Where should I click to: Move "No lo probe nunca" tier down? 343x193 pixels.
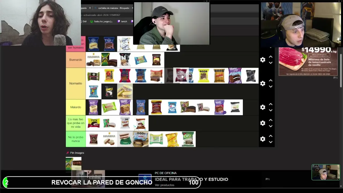tap(271, 142)
